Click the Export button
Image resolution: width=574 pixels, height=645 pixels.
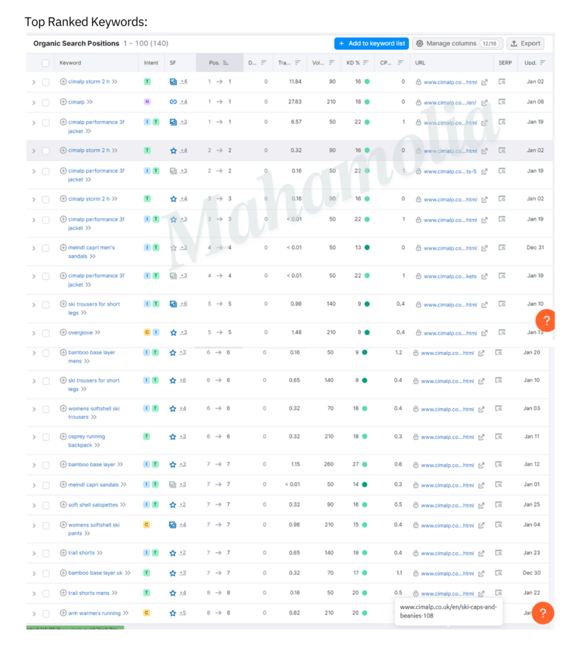pyautogui.click(x=526, y=43)
